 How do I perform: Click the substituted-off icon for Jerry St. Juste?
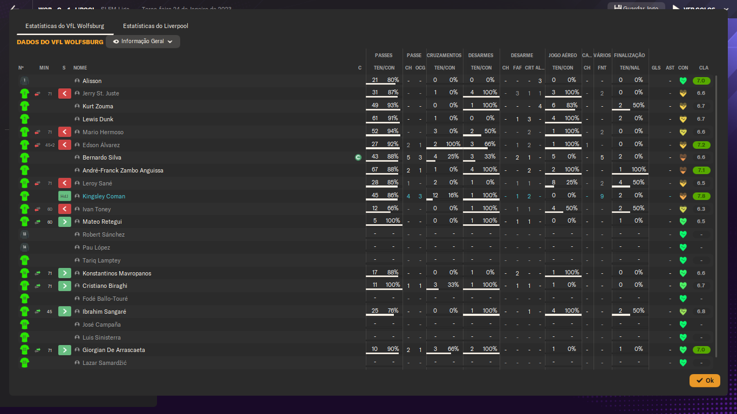coord(65,93)
